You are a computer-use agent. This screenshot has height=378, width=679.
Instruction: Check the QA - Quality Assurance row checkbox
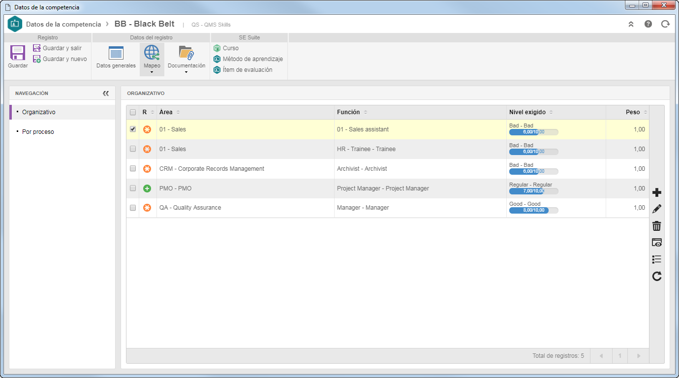coord(133,208)
